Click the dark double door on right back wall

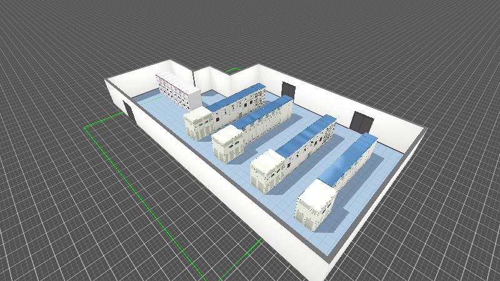(362, 122)
